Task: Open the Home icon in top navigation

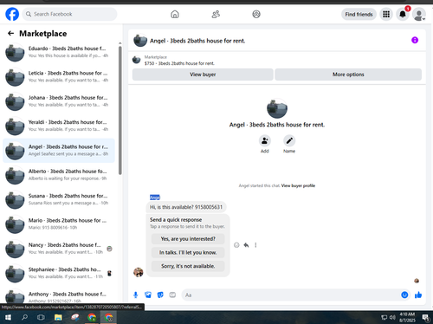Action: 175,14
